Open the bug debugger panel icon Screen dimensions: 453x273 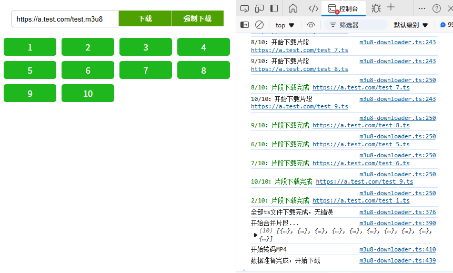376,8
